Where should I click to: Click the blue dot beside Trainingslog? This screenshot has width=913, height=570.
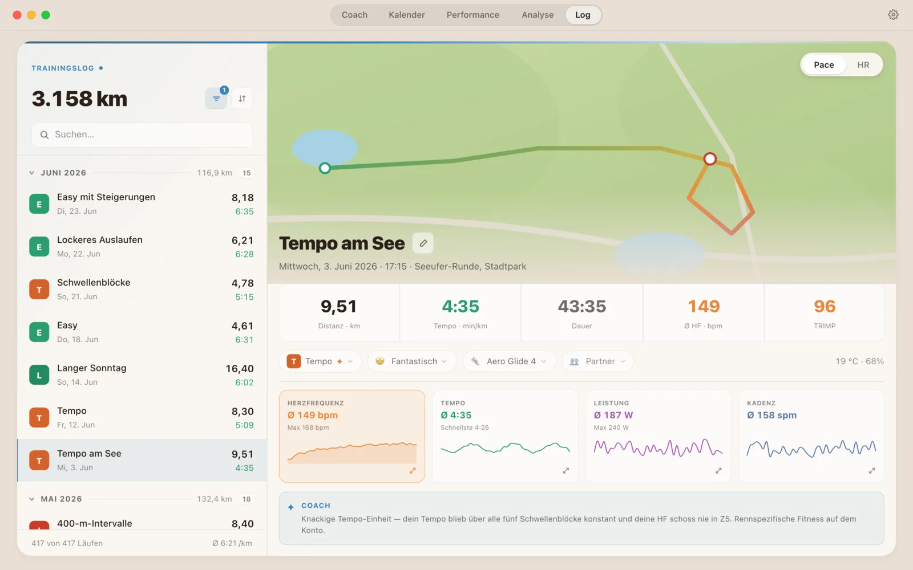[x=101, y=68]
